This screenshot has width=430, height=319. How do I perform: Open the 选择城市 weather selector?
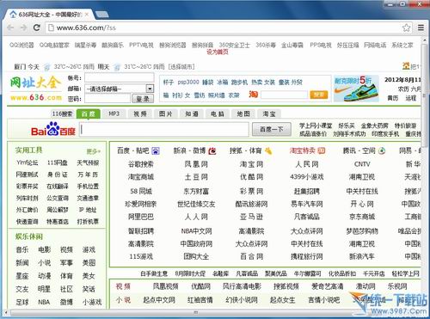(181, 67)
